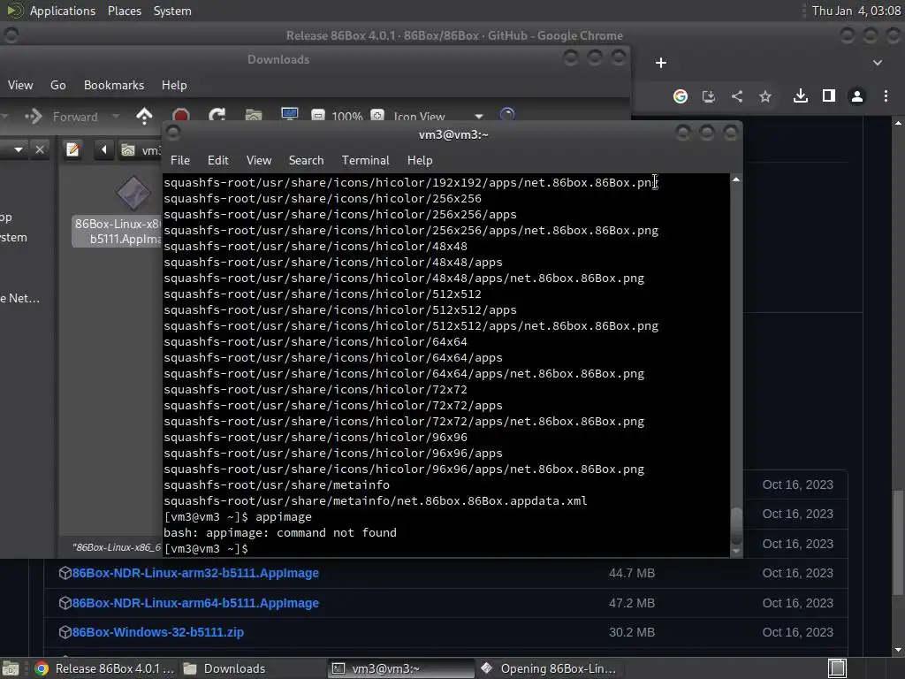Open the View menu in Downloads window
The width and height of the screenshot is (905, 679).
pos(20,85)
